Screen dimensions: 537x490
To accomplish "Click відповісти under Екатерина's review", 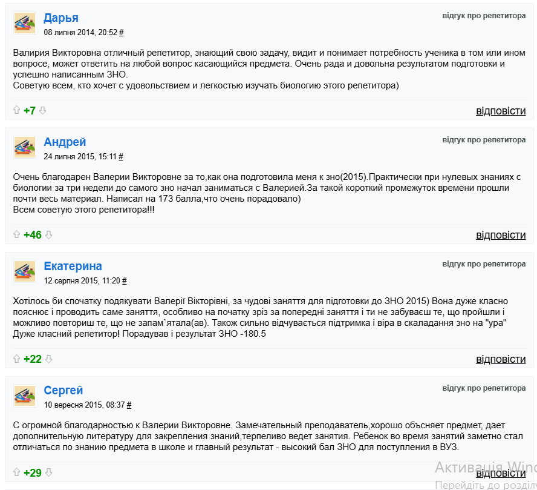I will pyautogui.click(x=501, y=359).
